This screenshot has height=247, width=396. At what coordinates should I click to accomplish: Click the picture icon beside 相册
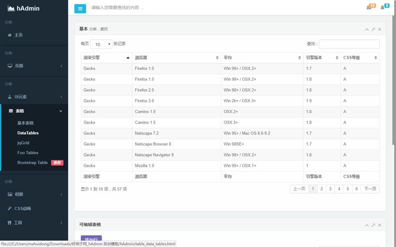(x=10, y=195)
